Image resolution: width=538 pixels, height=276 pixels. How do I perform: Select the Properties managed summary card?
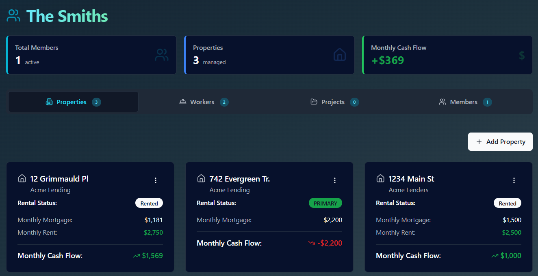point(269,55)
